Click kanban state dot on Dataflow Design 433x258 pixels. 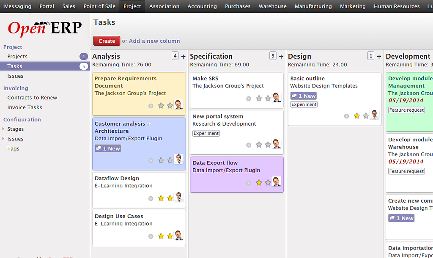click(x=151, y=198)
